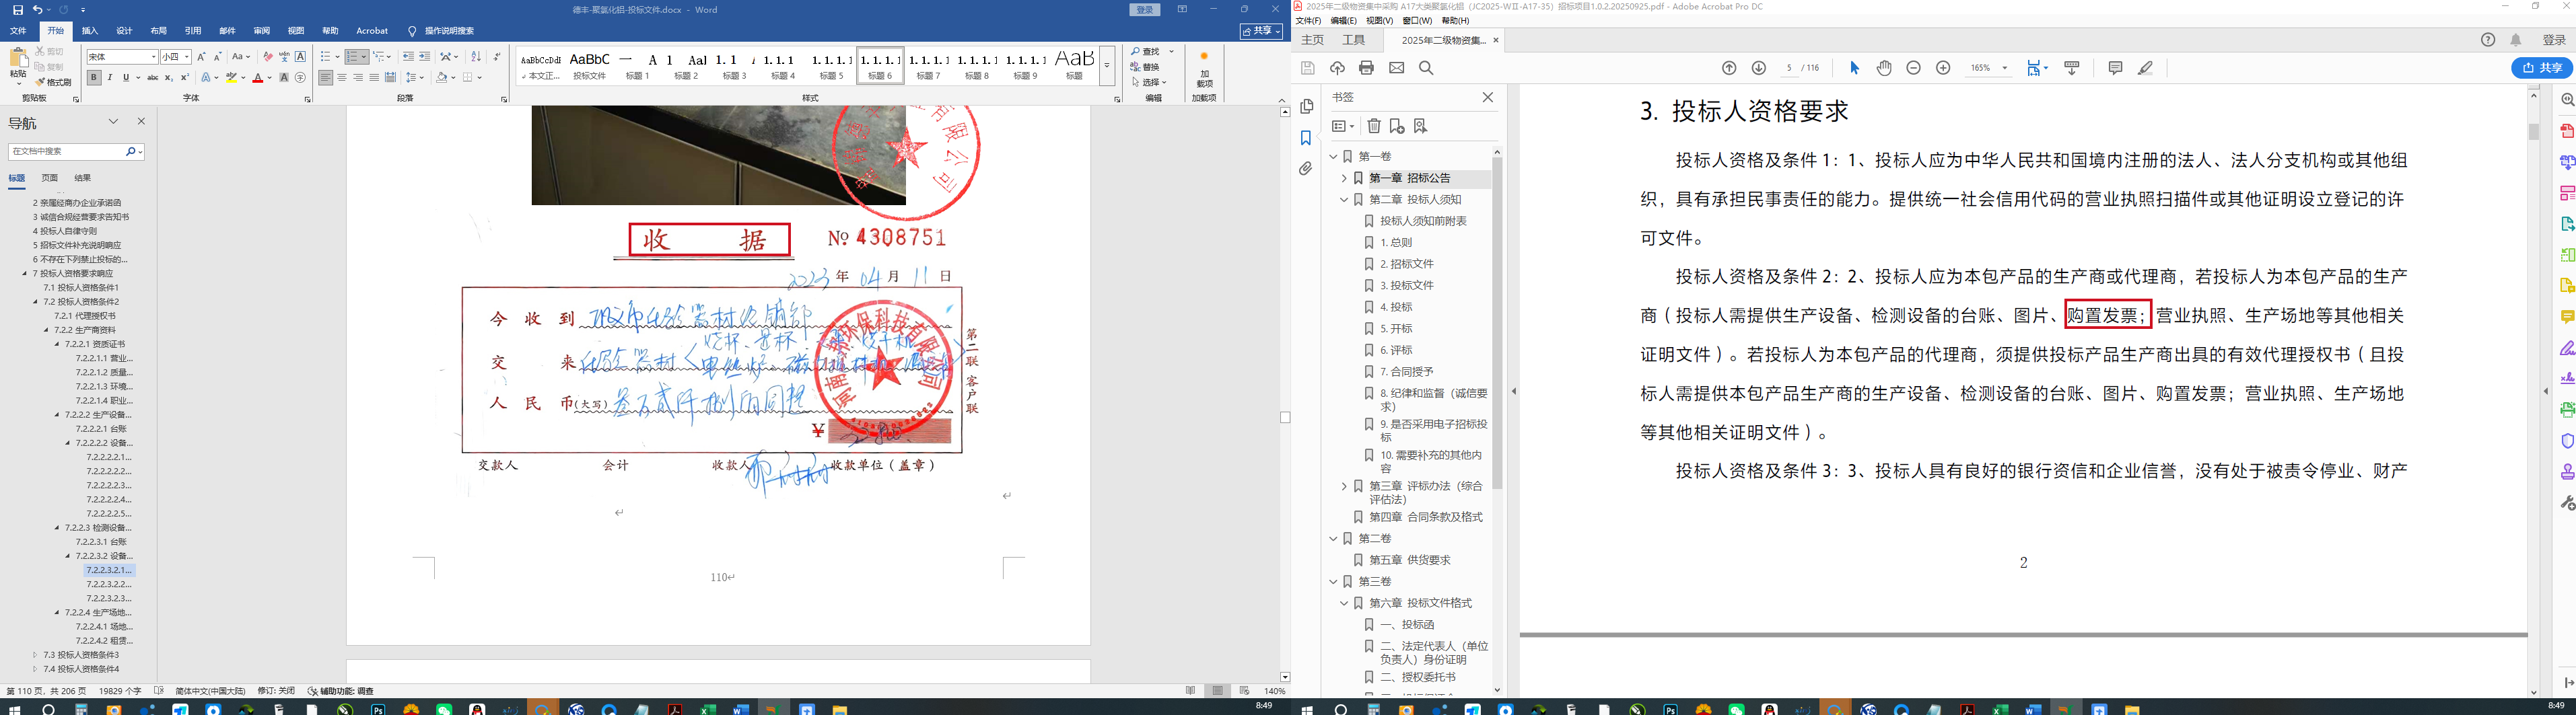
Task: Apply superscript formatting in Word
Action: click(x=185, y=78)
